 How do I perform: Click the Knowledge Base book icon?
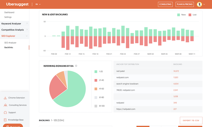coord(5,120)
